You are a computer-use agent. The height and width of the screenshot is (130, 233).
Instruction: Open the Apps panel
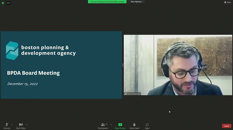point(147,126)
